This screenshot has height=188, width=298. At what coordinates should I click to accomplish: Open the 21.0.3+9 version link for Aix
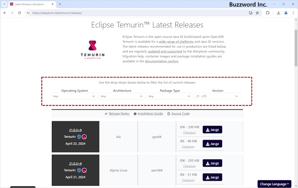[75, 130]
